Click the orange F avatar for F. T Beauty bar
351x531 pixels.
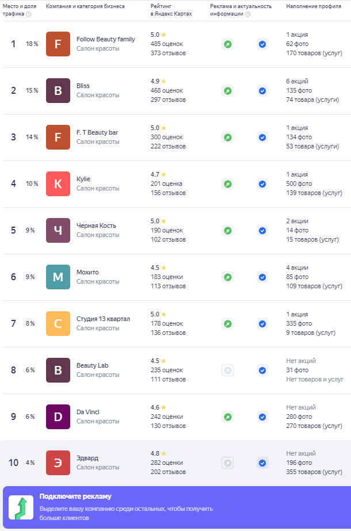pos(58,137)
